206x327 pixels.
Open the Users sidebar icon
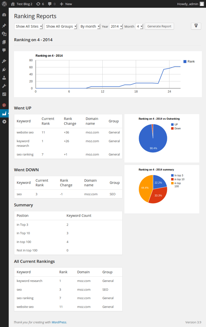pos(4,78)
